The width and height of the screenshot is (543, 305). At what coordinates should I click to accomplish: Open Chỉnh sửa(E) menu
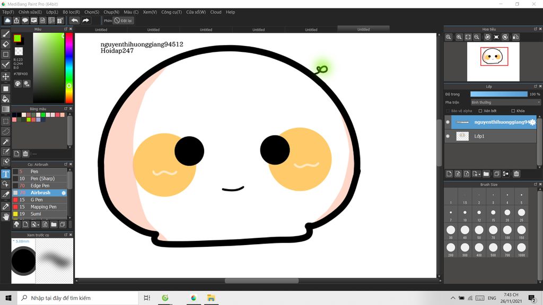[x=30, y=12]
